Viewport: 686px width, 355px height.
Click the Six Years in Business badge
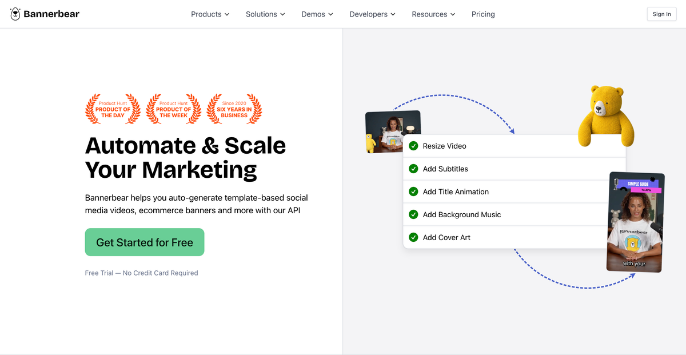coord(234,109)
